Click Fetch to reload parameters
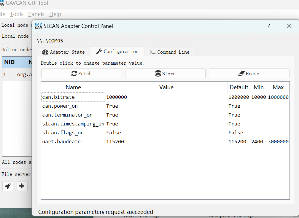 point(82,74)
